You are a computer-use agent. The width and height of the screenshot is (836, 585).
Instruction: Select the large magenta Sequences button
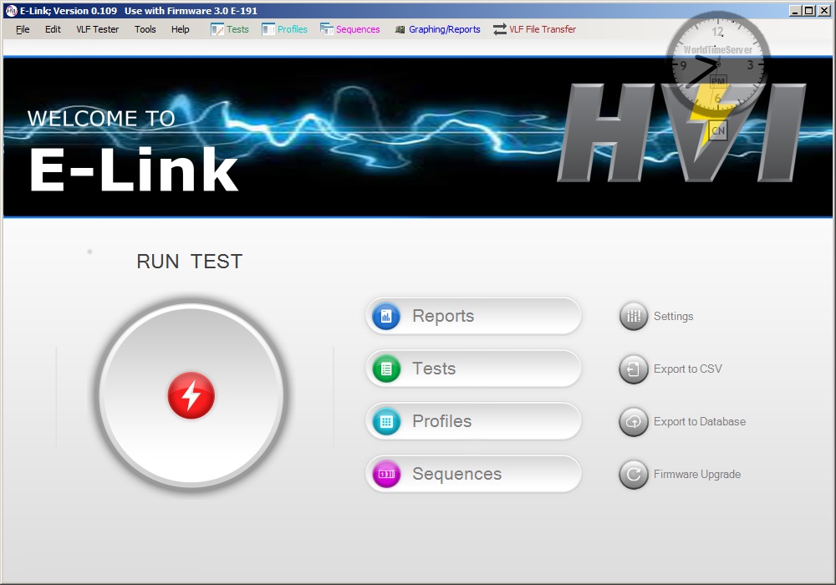point(473,474)
